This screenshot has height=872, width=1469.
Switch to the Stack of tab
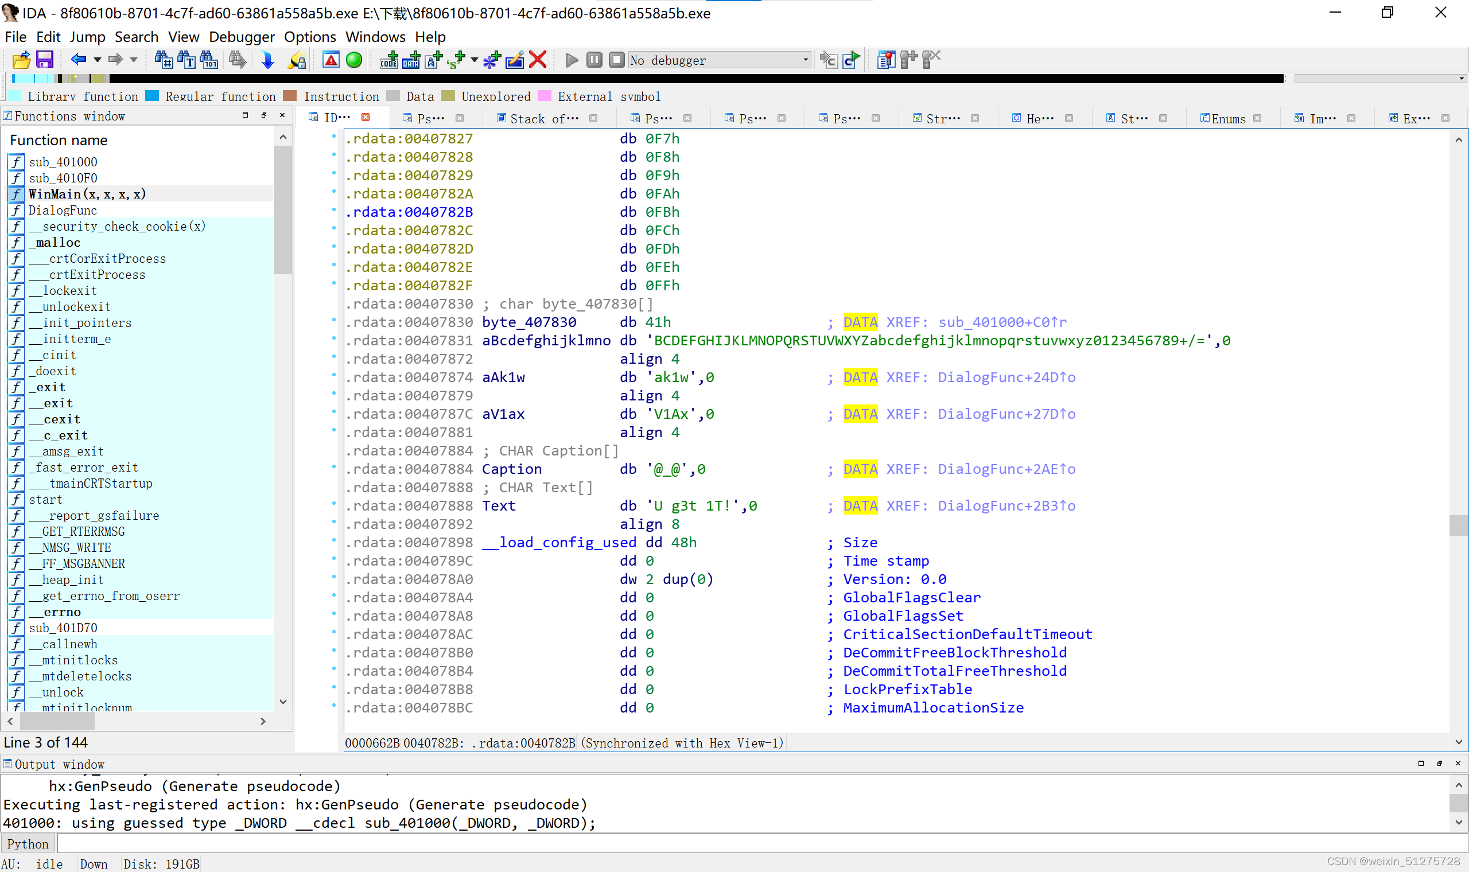coord(543,119)
